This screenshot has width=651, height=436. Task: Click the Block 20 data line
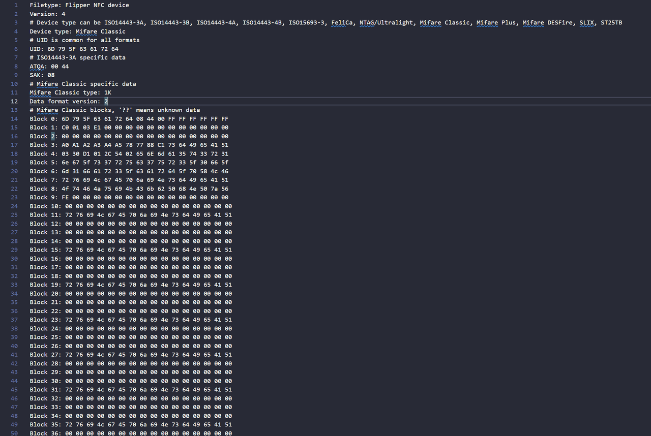pyautogui.click(x=131, y=293)
